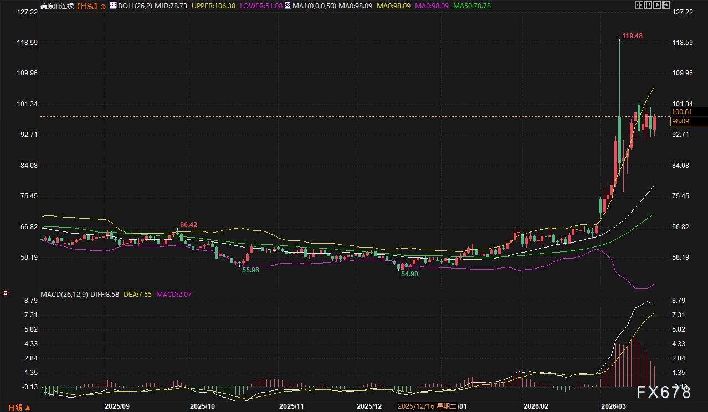Click the MA1 indicator chart icon
Screen dimensions: 708x412
pyautogui.click(x=288, y=6)
